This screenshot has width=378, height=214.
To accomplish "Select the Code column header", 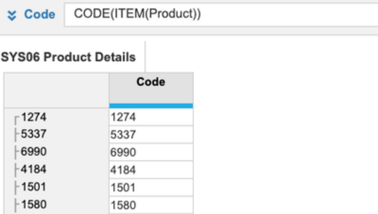I will (151, 88).
